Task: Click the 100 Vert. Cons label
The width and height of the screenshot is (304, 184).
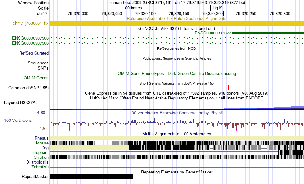Action: [18, 121]
